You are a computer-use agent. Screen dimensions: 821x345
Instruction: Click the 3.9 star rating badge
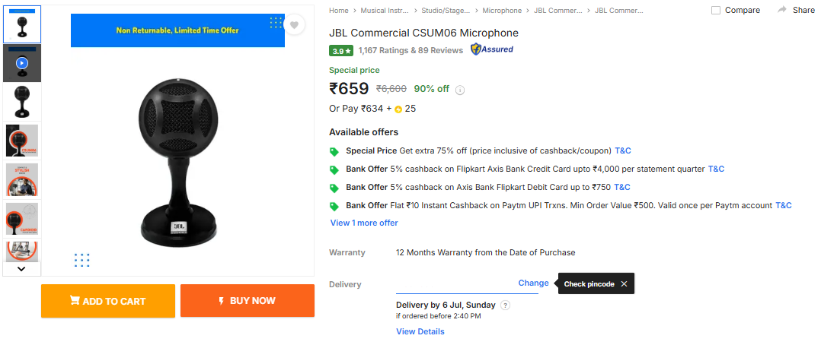[x=340, y=51]
